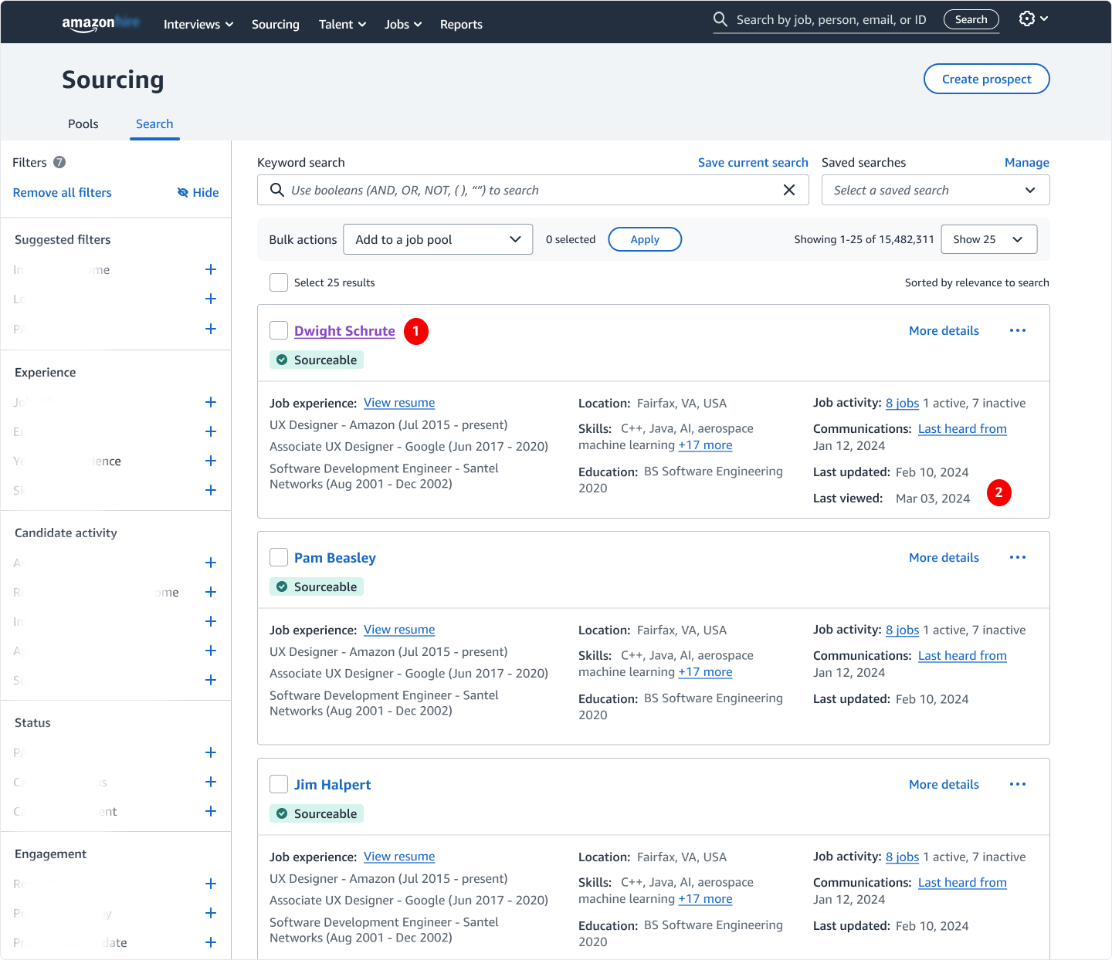Click the last plus icon under Suggested filters
Screen dimensions: 1112x960
click(211, 329)
